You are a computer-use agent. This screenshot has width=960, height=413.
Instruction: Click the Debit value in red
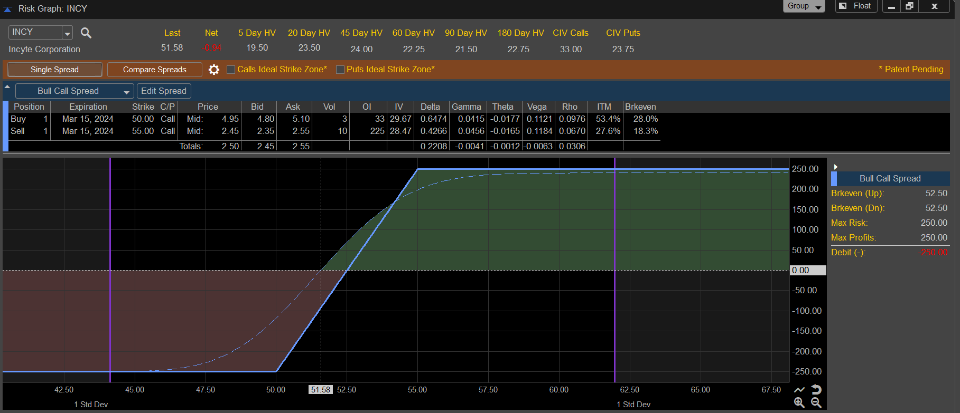point(934,253)
